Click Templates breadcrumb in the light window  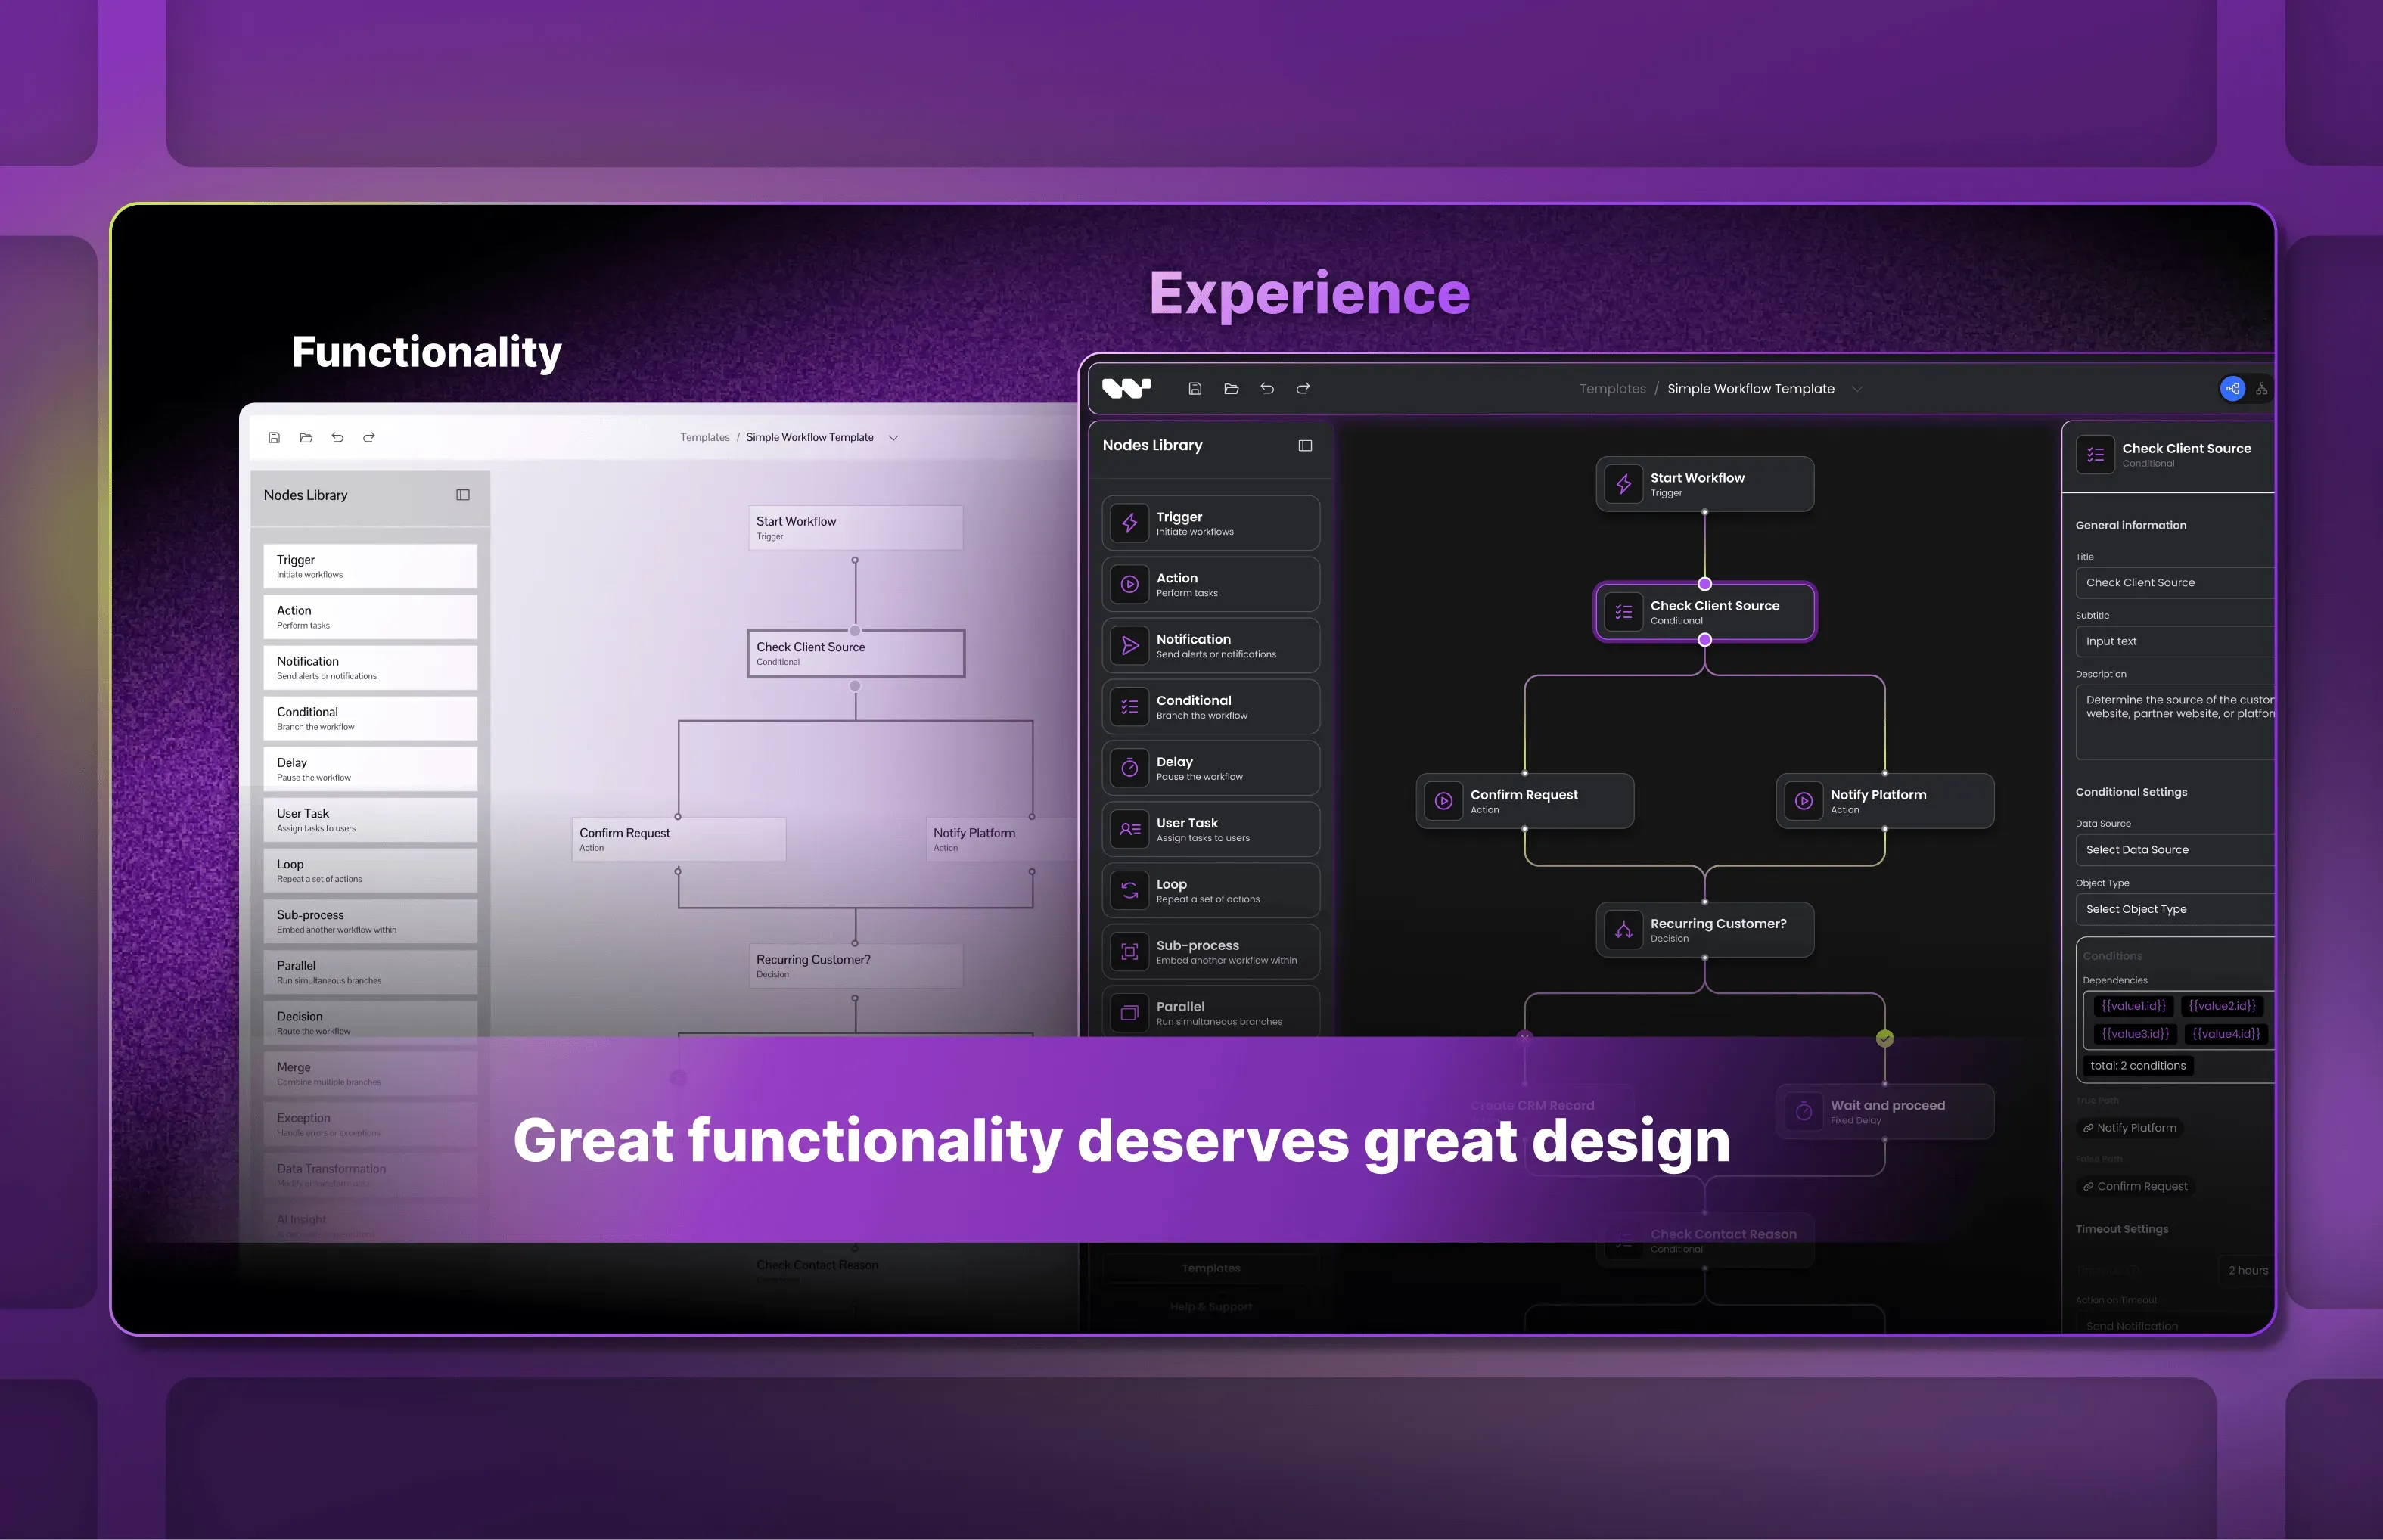click(x=705, y=438)
